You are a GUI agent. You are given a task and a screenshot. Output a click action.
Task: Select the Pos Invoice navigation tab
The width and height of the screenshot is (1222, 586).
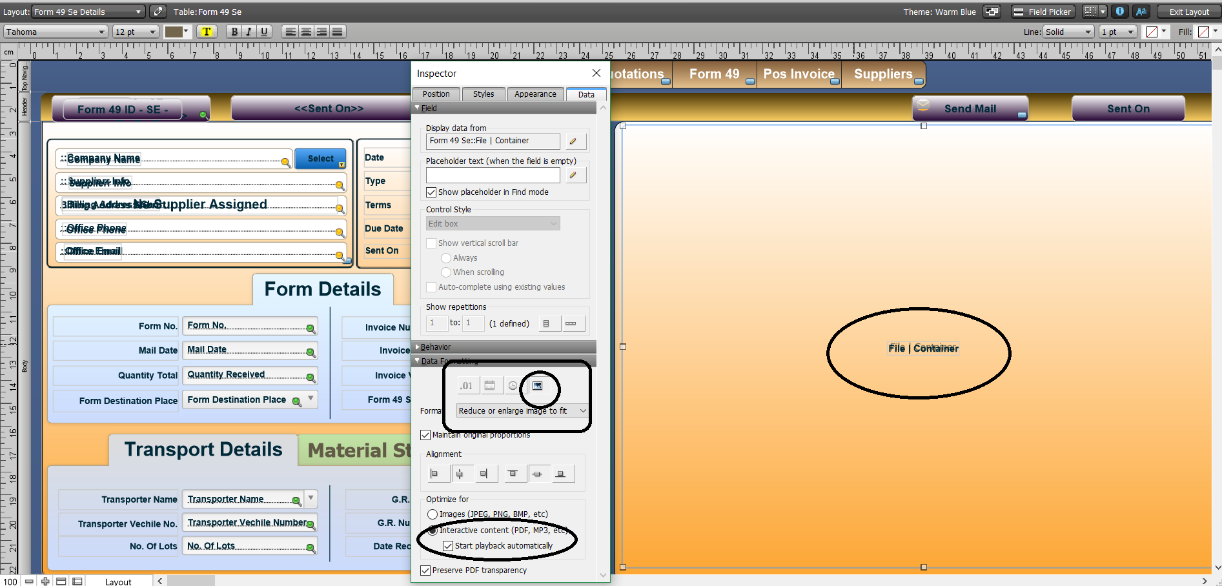[799, 74]
